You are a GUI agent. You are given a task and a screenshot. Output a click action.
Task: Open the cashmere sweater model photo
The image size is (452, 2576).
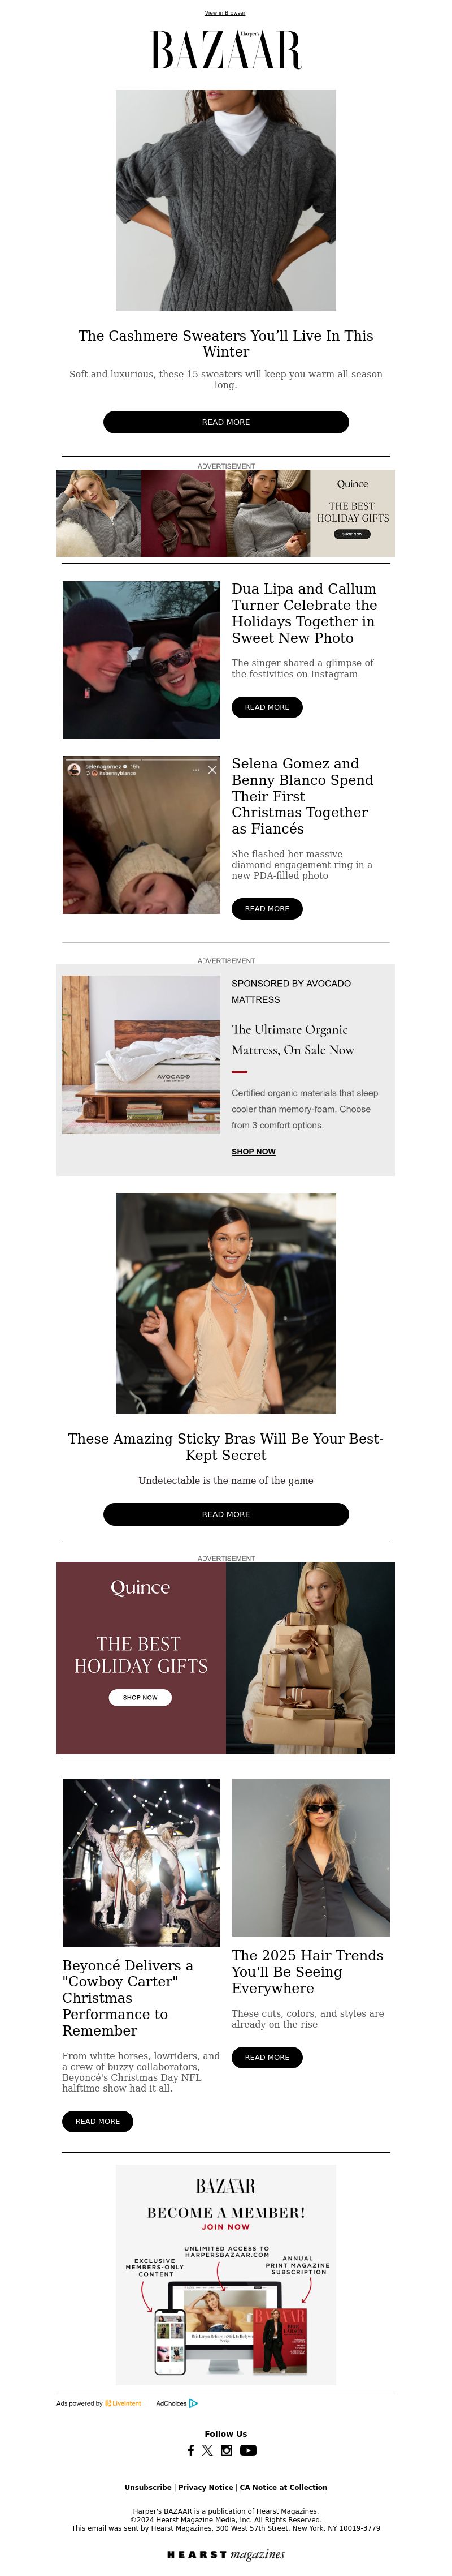225,200
